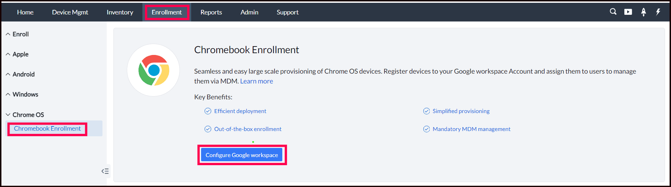Click the lightning bolt quick actions icon
Image resolution: width=671 pixels, height=187 pixels.
pos(658,12)
